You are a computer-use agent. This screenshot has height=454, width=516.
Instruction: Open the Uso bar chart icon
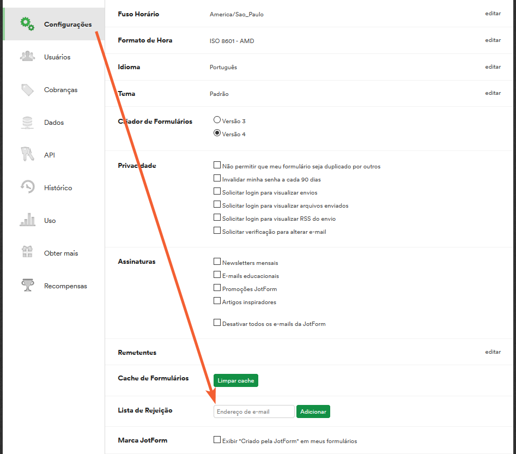27,220
